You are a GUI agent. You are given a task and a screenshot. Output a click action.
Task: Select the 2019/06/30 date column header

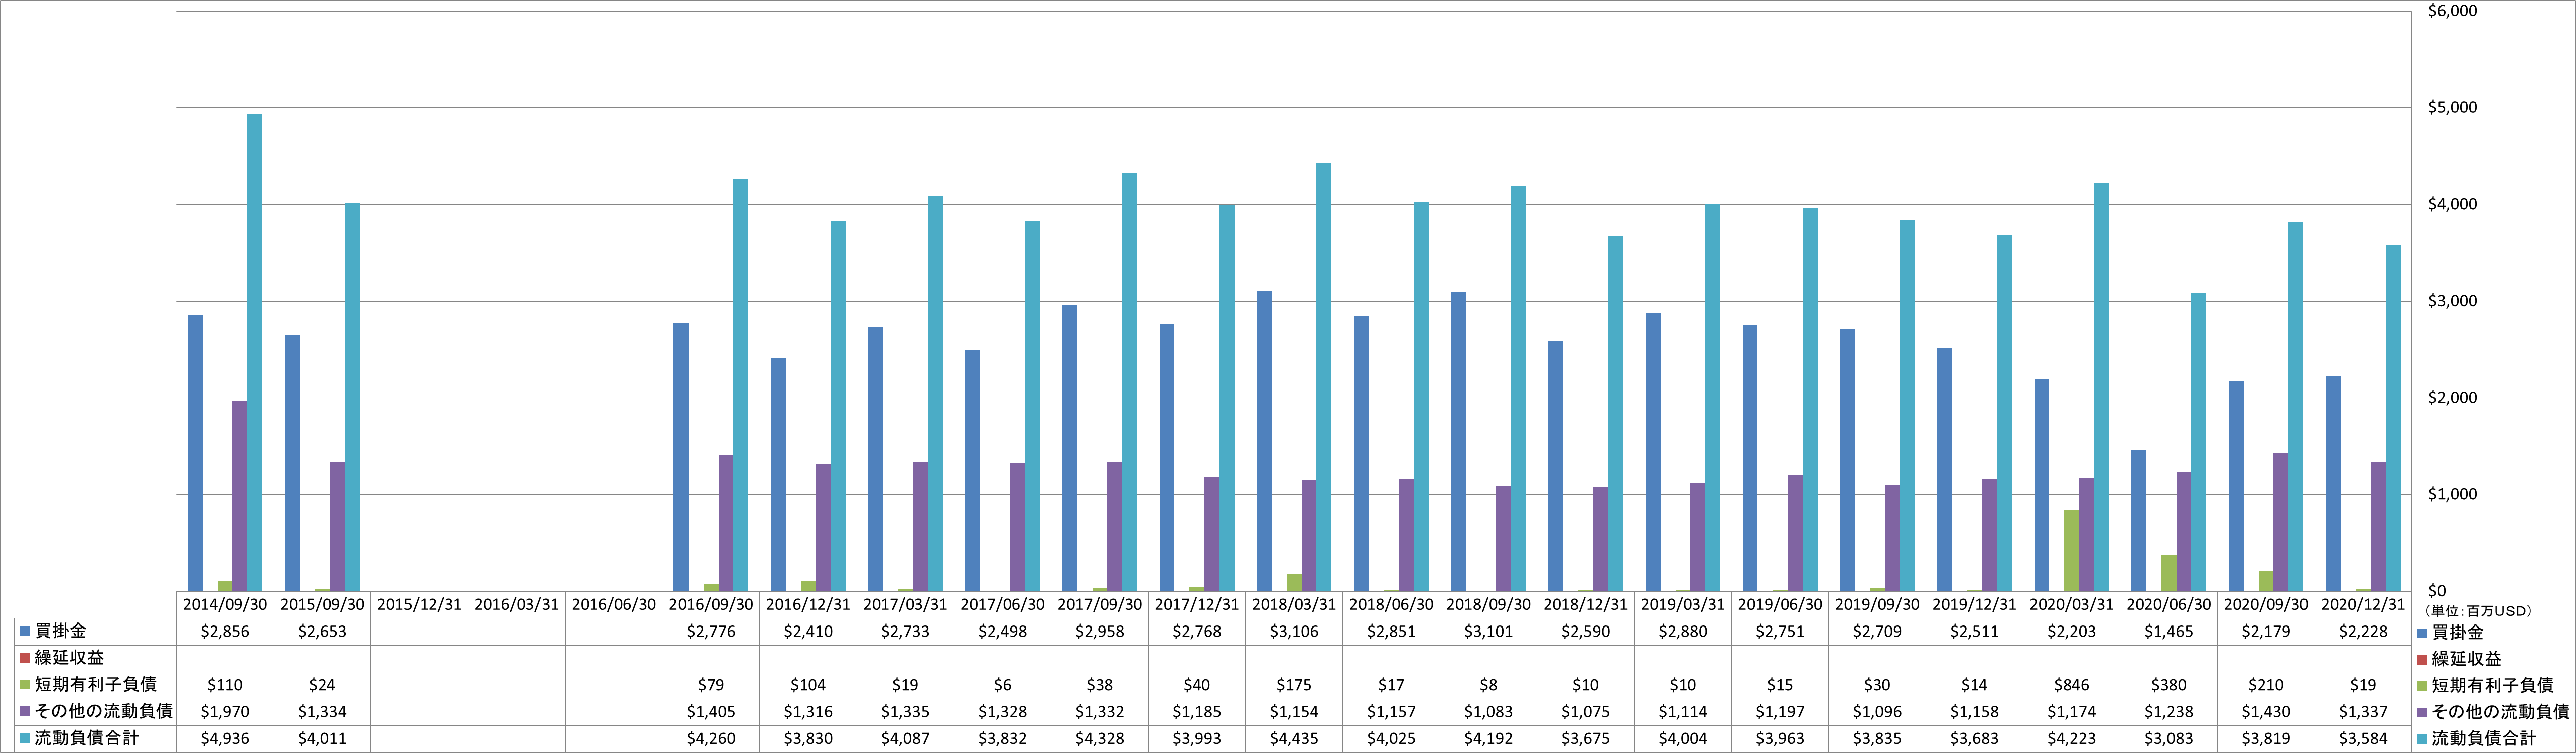point(1780,605)
